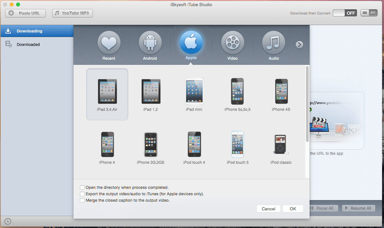The image size is (384, 228).
Task: Open the YouTube MP3 download button
Action: (72, 13)
